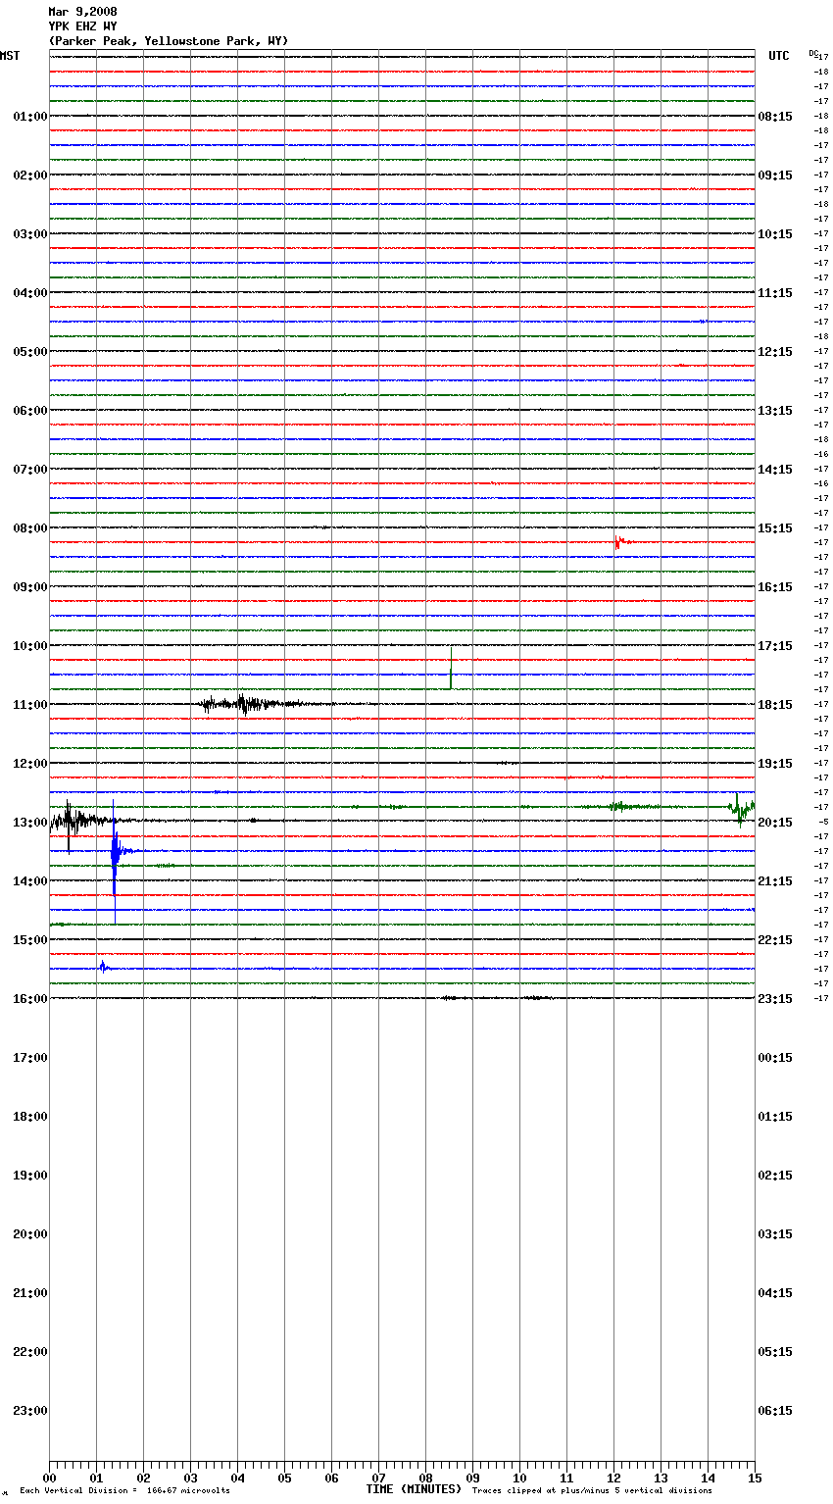Select the 06:00 MST time label
This screenshot has width=833, height=1504.
point(30,410)
